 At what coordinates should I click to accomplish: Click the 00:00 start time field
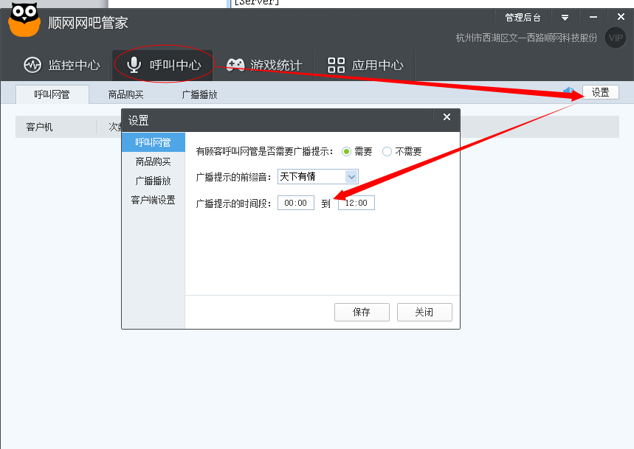(x=295, y=203)
